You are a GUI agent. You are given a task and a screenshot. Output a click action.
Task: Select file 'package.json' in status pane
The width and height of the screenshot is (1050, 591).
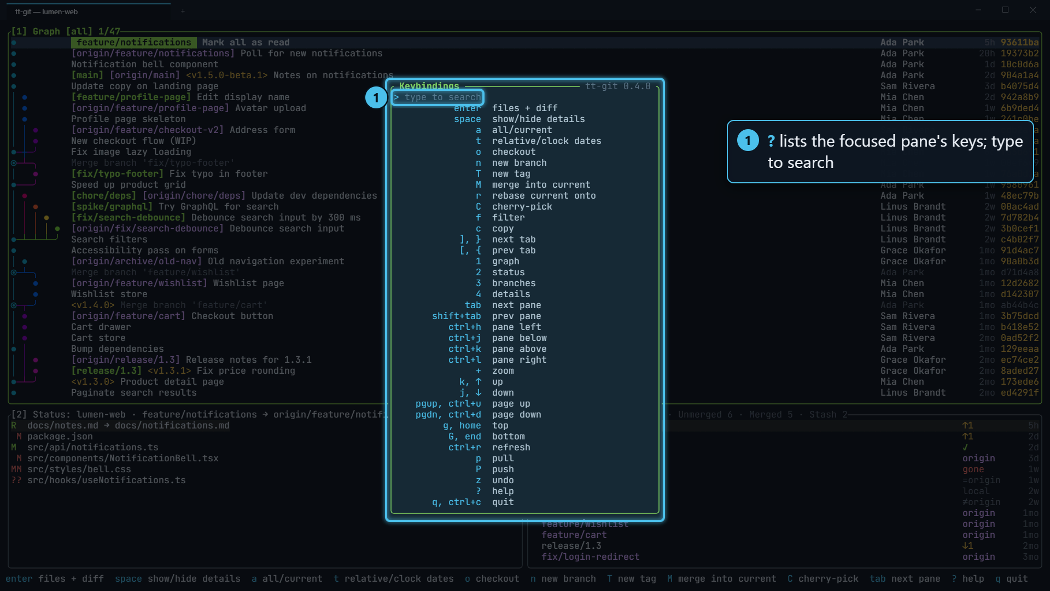60,437
